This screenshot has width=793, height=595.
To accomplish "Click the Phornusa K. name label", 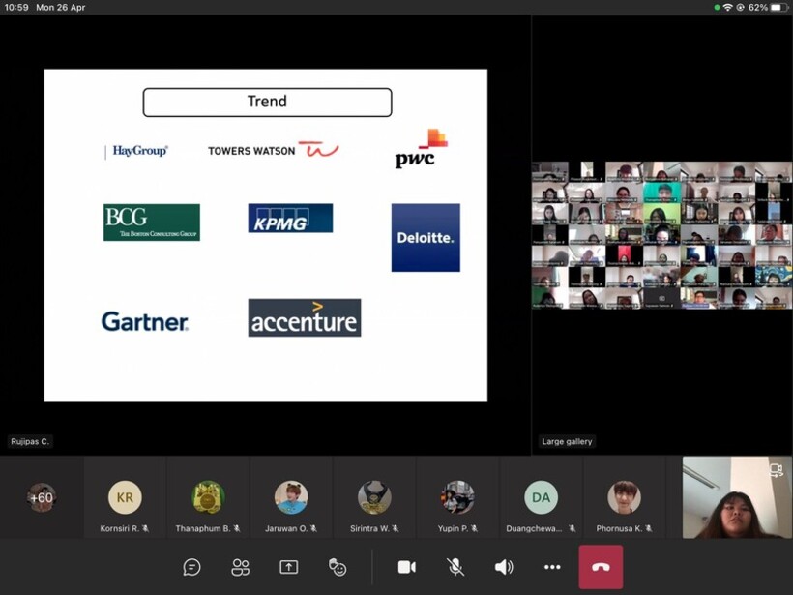I will tap(619, 528).
